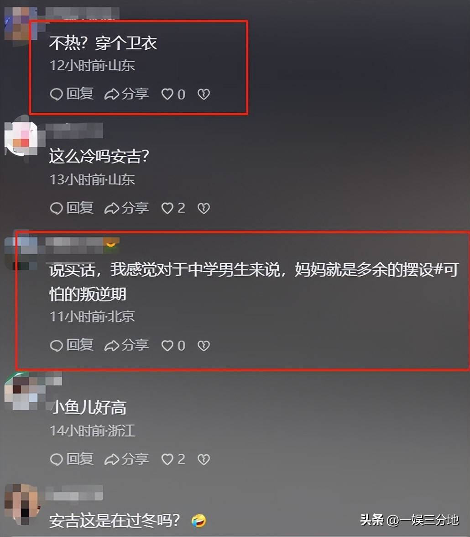Dislike the '小鱼儿好高' comment

click(204, 459)
